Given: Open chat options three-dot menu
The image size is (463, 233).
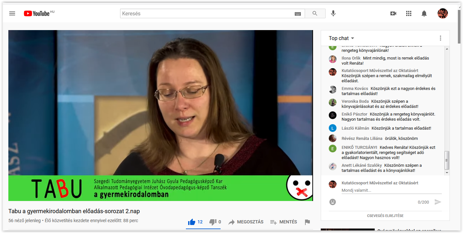Looking at the screenshot, I should [440, 38].
